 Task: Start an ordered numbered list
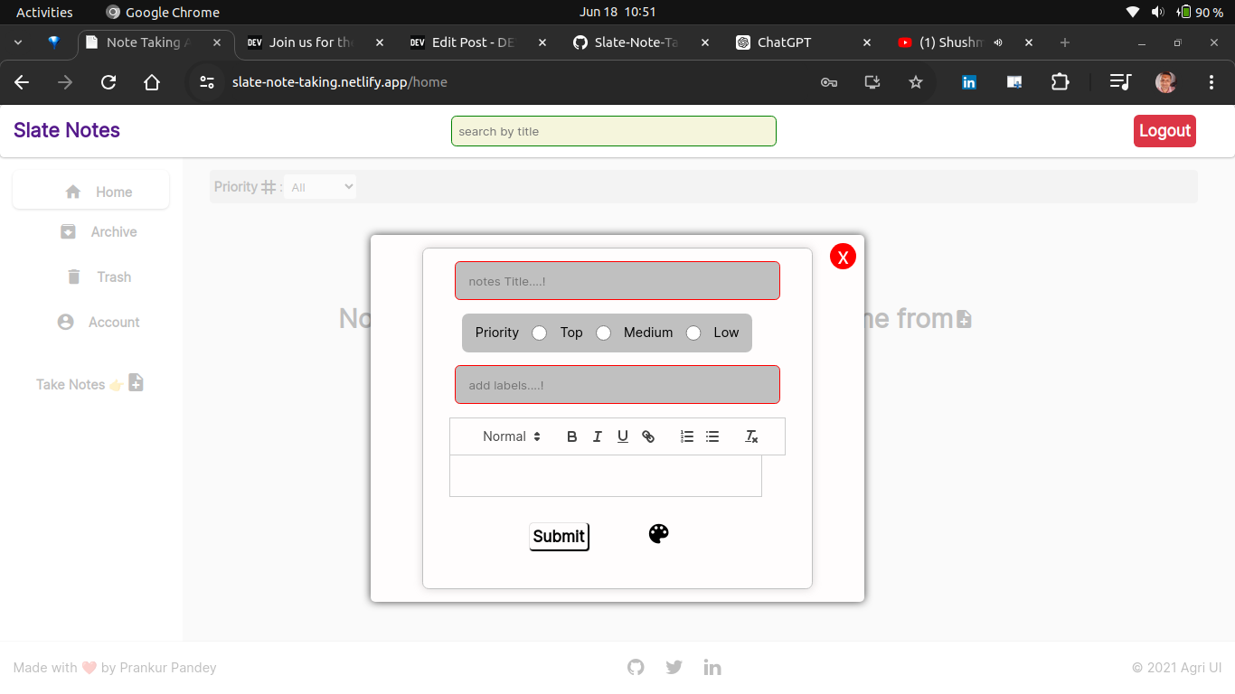coord(687,436)
